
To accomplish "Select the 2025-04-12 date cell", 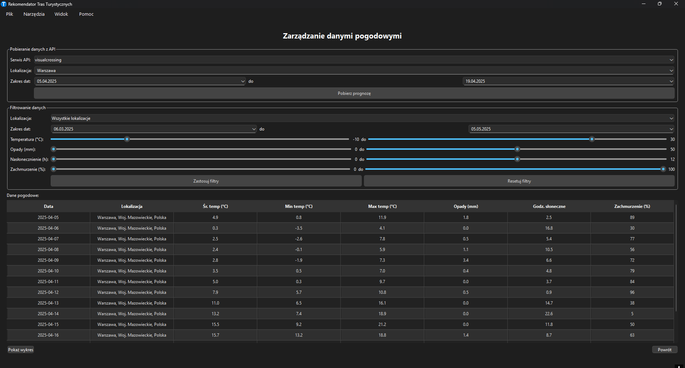I will 48,292.
